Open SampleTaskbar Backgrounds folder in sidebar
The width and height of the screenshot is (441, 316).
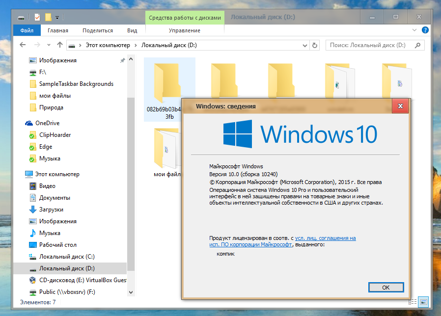pyautogui.click(x=76, y=84)
